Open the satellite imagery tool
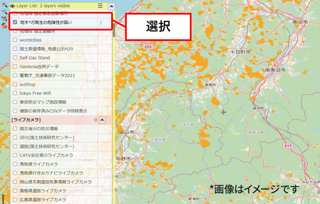Viewport: 320px width, 204px height. click(x=4, y=18)
